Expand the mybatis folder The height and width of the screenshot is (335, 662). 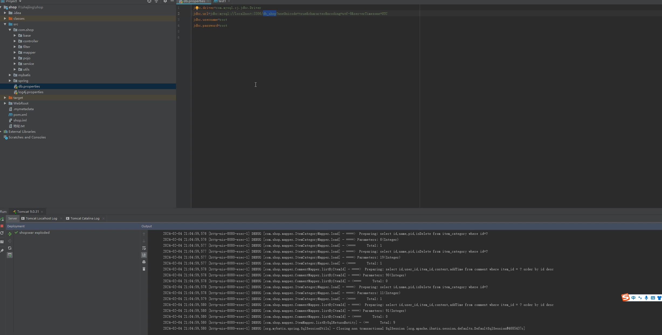point(10,75)
